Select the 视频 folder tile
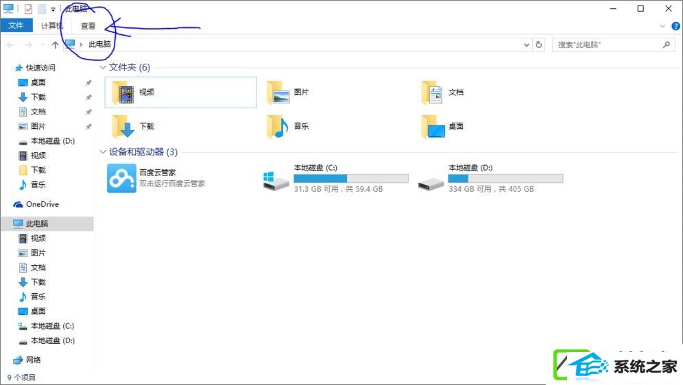 [x=181, y=92]
